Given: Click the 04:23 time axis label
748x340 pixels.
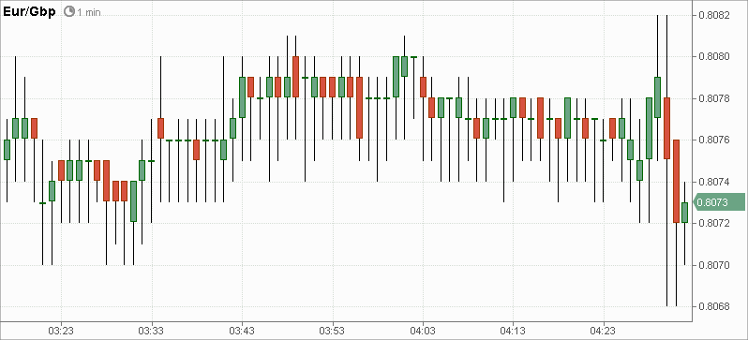Looking at the screenshot, I should click(603, 331).
